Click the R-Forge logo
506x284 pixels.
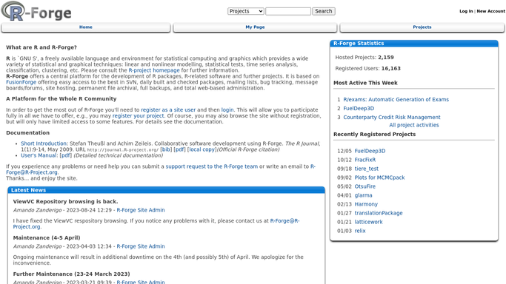[x=36, y=12]
